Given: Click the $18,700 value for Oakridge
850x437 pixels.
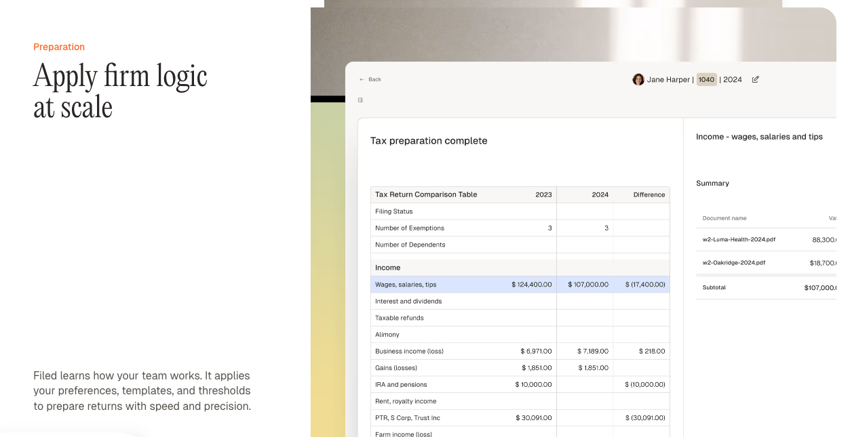Looking at the screenshot, I should [823, 263].
